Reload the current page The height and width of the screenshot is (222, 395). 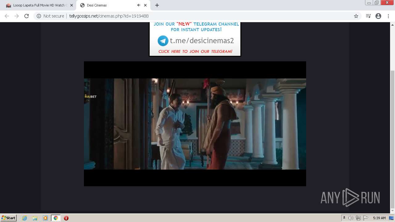(27, 16)
